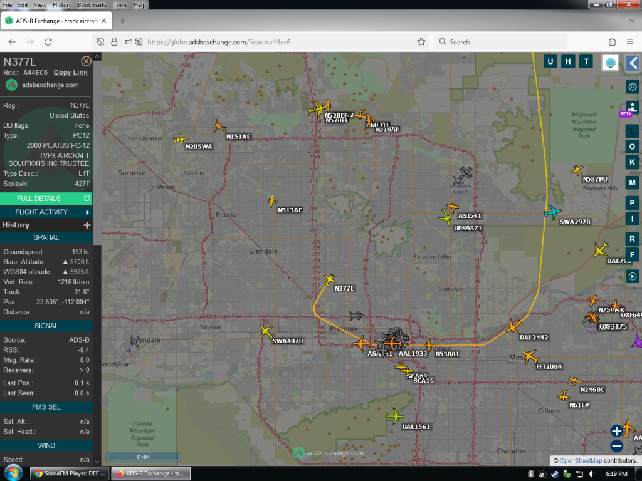This screenshot has width=642, height=481.
Task: Close the N377L aircraft info panel
Action: click(86, 61)
